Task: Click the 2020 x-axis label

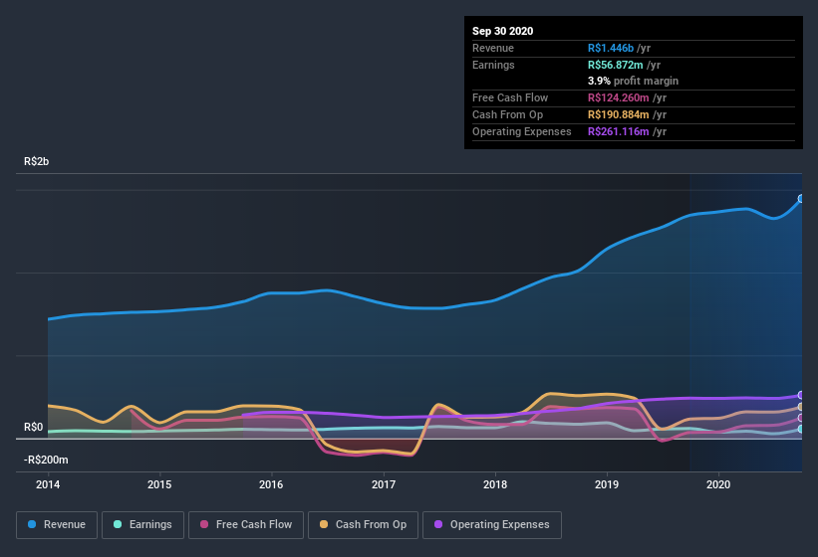Action: click(x=718, y=484)
